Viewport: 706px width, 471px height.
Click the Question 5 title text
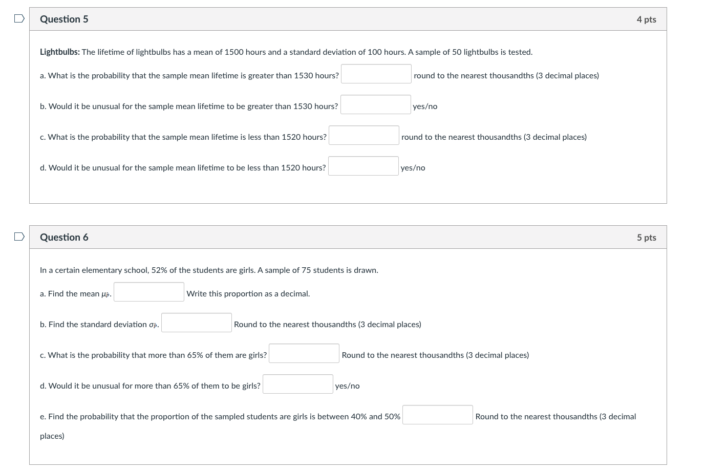tap(64, 18)
